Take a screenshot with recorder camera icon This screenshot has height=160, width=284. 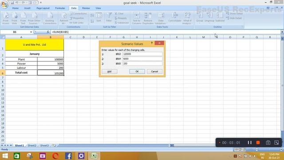pos(268,143)
